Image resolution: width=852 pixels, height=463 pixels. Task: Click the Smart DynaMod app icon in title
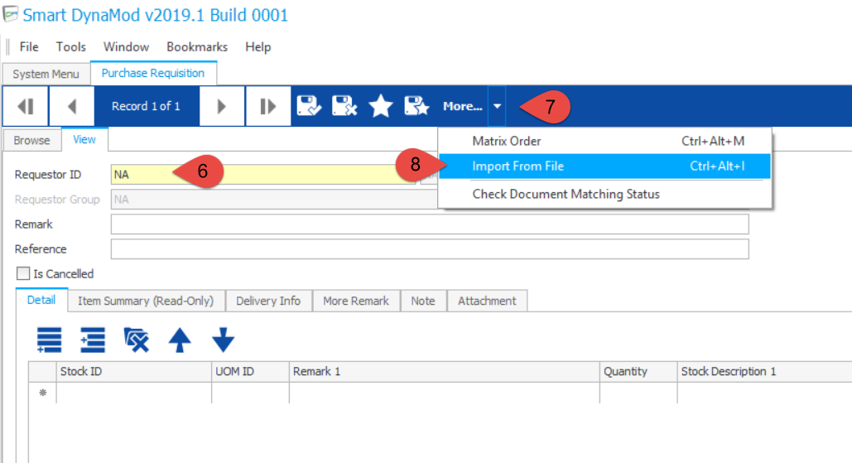10,14
